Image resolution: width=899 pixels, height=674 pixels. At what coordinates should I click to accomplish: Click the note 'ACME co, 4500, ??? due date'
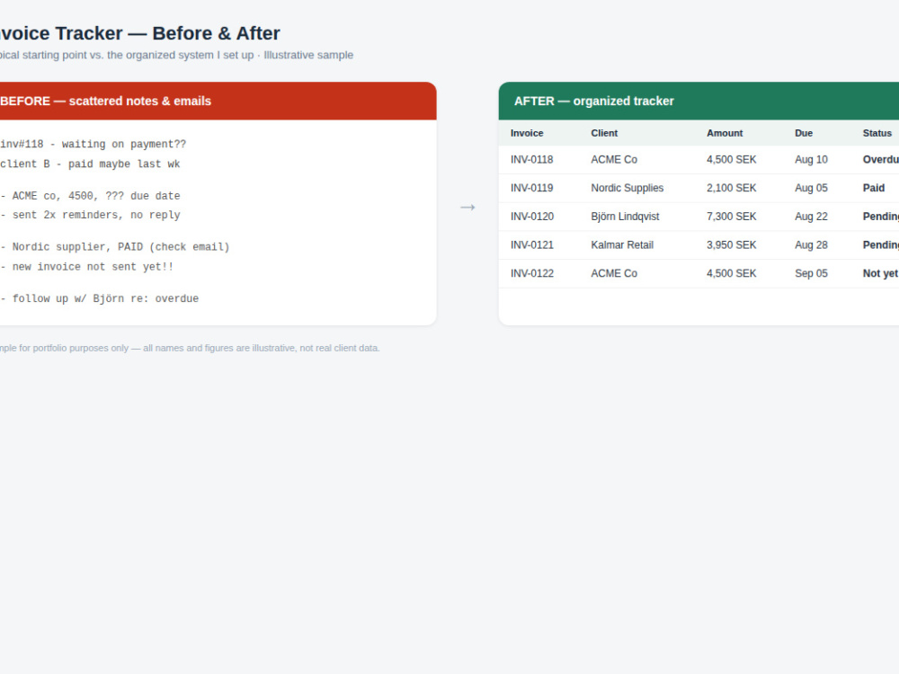90,196
